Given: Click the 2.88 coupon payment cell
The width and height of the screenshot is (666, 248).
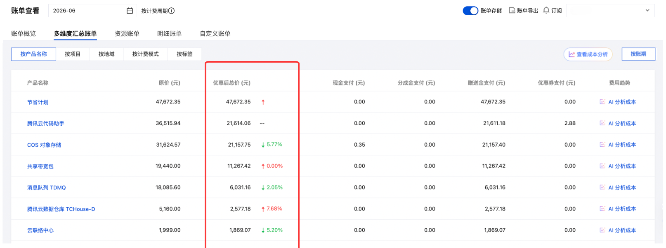Looking at the screenshot, I should pos(570,123).
